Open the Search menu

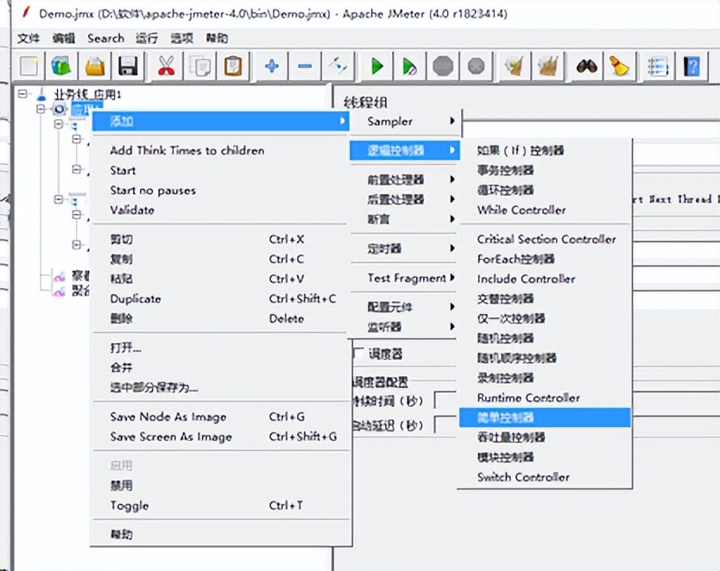(x=105, y=38)
